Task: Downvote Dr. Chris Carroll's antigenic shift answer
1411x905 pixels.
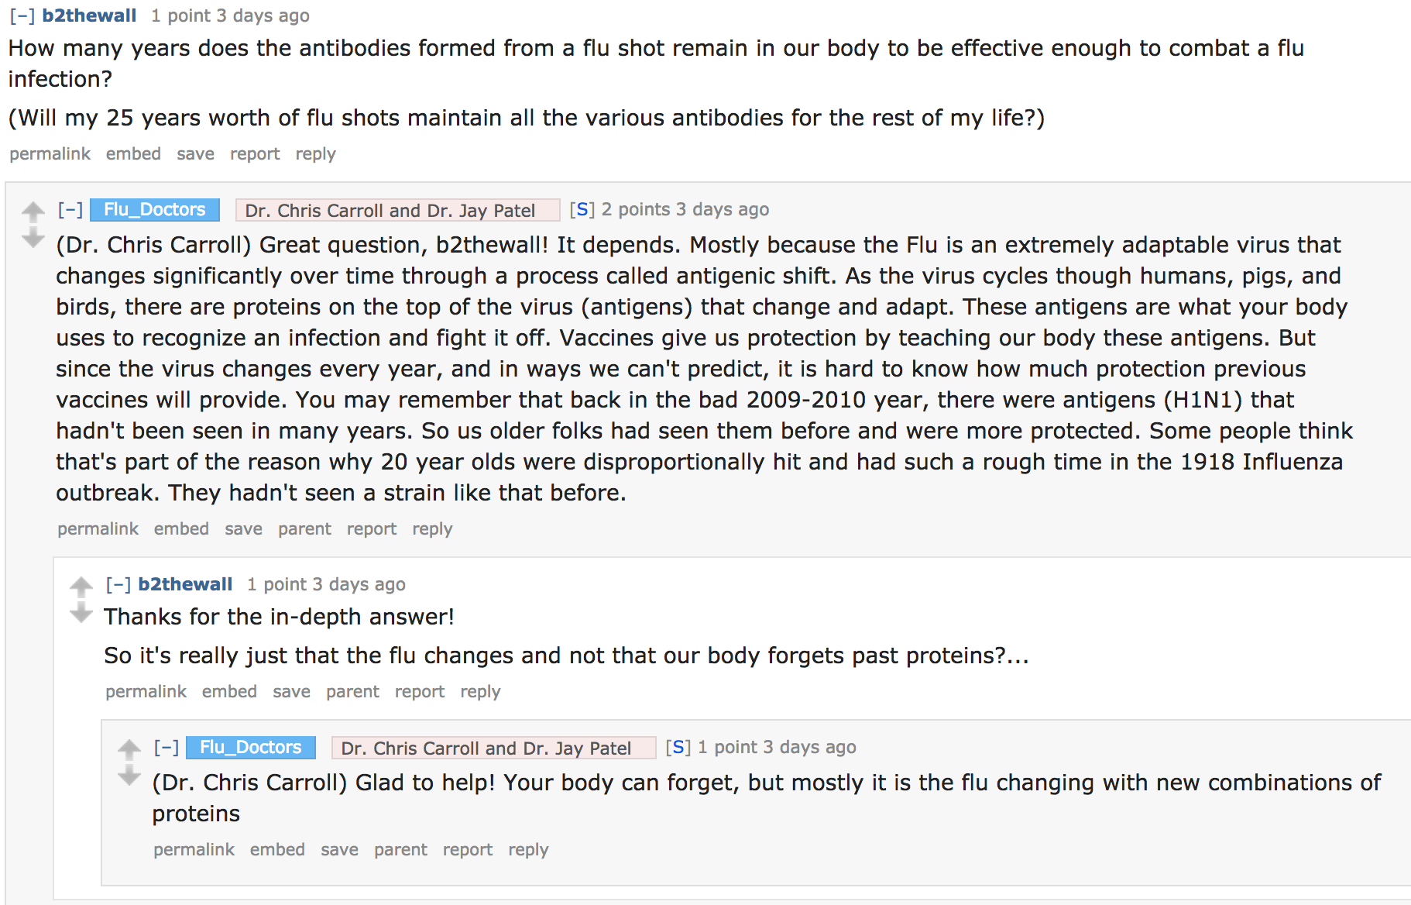Action: click(33, 238)
